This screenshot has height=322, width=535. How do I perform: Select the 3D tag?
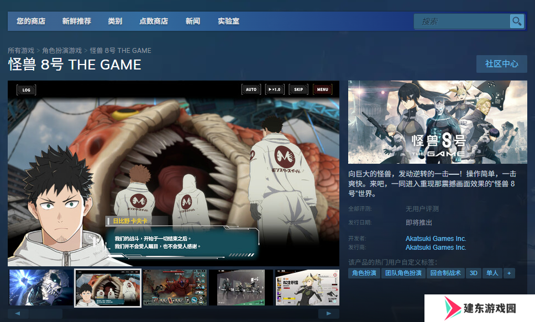pyautogui.click(x=474, y=273)
